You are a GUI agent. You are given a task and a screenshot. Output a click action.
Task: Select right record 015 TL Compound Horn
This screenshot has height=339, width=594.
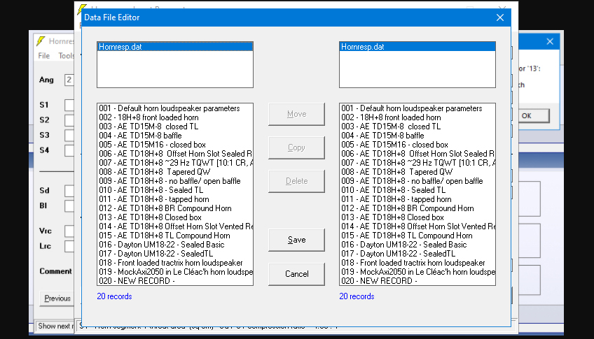tap(417, 236)
